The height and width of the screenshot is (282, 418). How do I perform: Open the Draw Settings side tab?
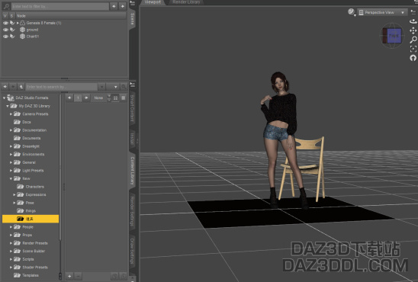[133, 251]
